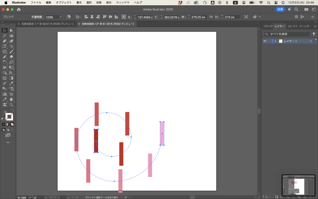This screenshot has width=318, height=199.
Task: Select the Zoom magnifier tool
Action: pos(11,105)
